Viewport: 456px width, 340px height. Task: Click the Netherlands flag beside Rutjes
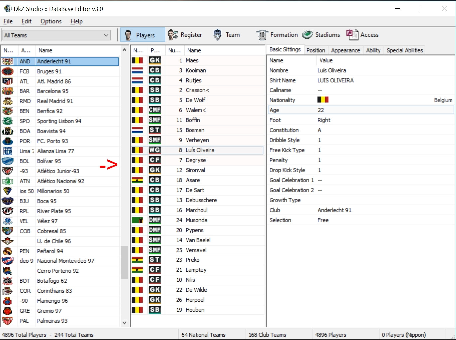coord(137,80)
